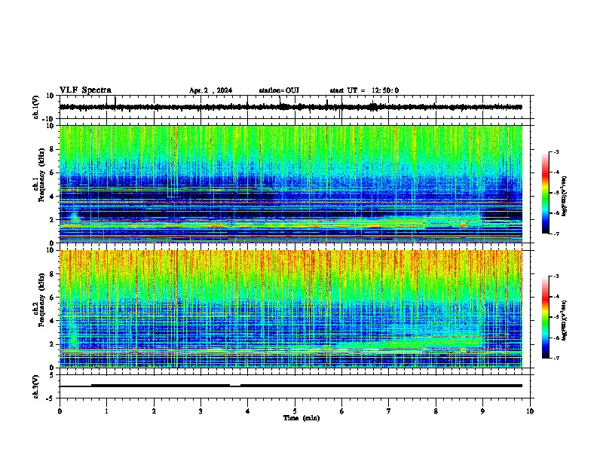Click the time axis tick label '5'
597x461 pixels.
point(295,411)
